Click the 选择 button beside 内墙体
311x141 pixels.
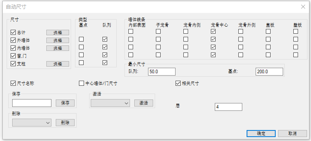coord(58,48)
